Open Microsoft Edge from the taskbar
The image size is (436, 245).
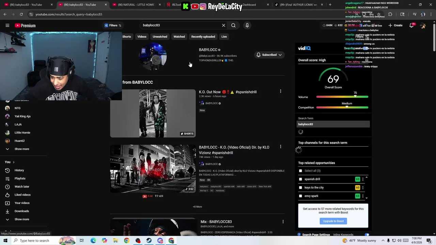[93, 241]
